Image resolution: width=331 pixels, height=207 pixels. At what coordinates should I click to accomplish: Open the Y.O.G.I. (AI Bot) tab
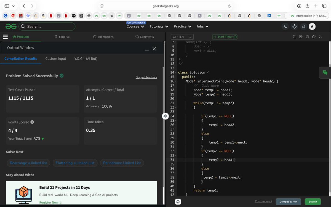(x=86, y=59)
